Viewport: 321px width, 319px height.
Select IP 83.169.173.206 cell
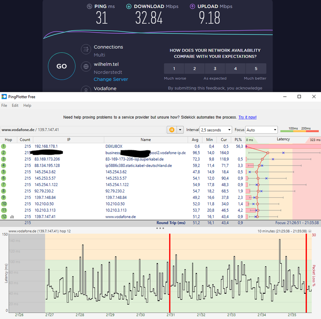point(47,159)
